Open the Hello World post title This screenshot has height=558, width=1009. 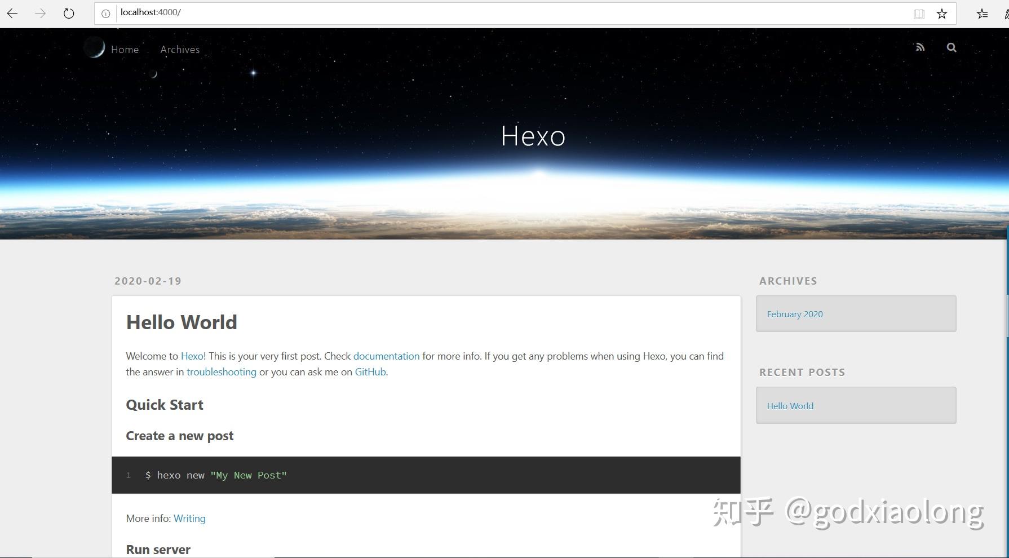point(182,322)
